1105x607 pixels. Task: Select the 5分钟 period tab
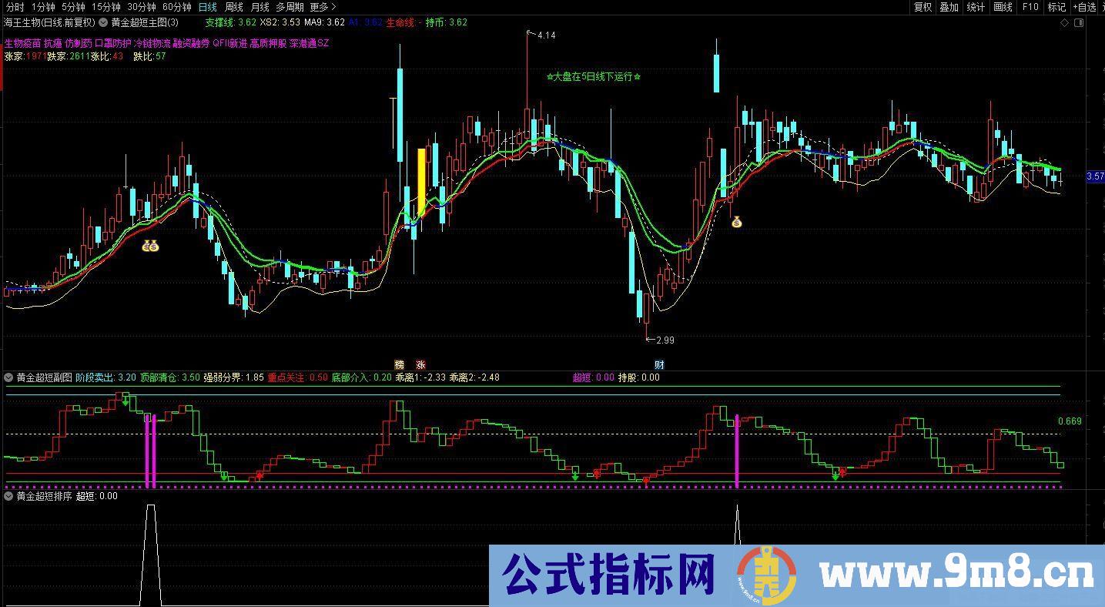(x=73, y=7)
